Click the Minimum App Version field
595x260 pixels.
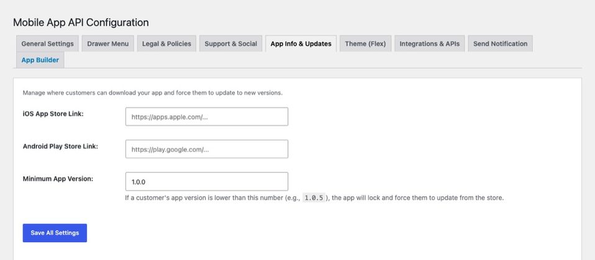207,182
